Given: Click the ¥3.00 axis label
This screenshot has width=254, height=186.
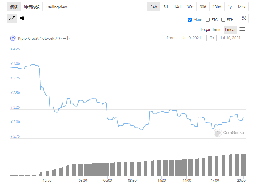Looking at the screenshot, I should 15,122.
